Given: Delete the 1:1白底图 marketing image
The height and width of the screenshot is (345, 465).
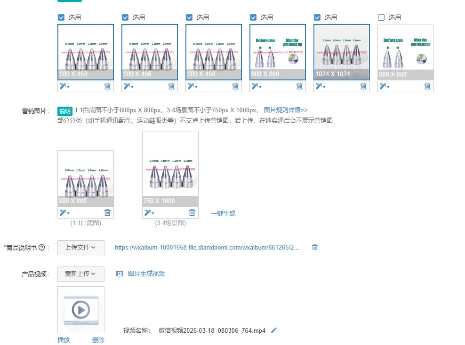Looking at the screenshot, I should [x=107, y=212].
